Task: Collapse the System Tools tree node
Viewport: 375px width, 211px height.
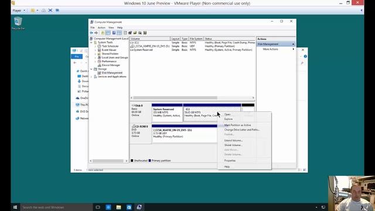Action: 91,42
